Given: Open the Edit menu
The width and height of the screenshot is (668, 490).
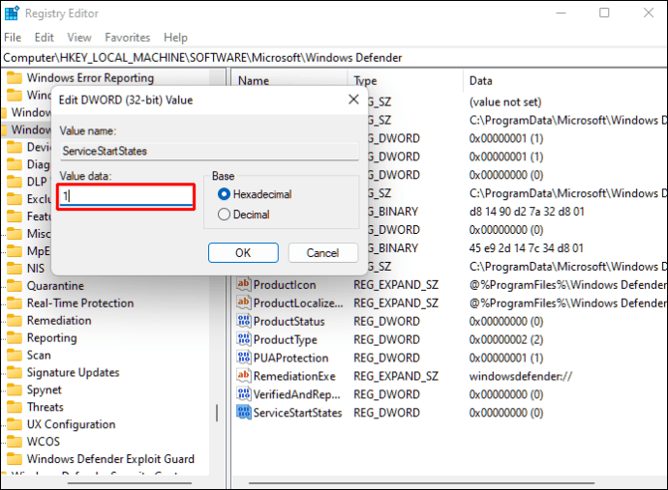Looking at the screenshot, I should (x=45, y=38).
